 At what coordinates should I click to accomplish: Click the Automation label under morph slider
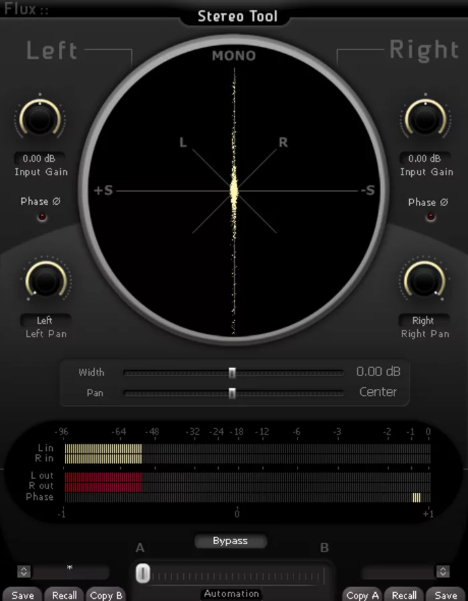[x=231, y=594]
